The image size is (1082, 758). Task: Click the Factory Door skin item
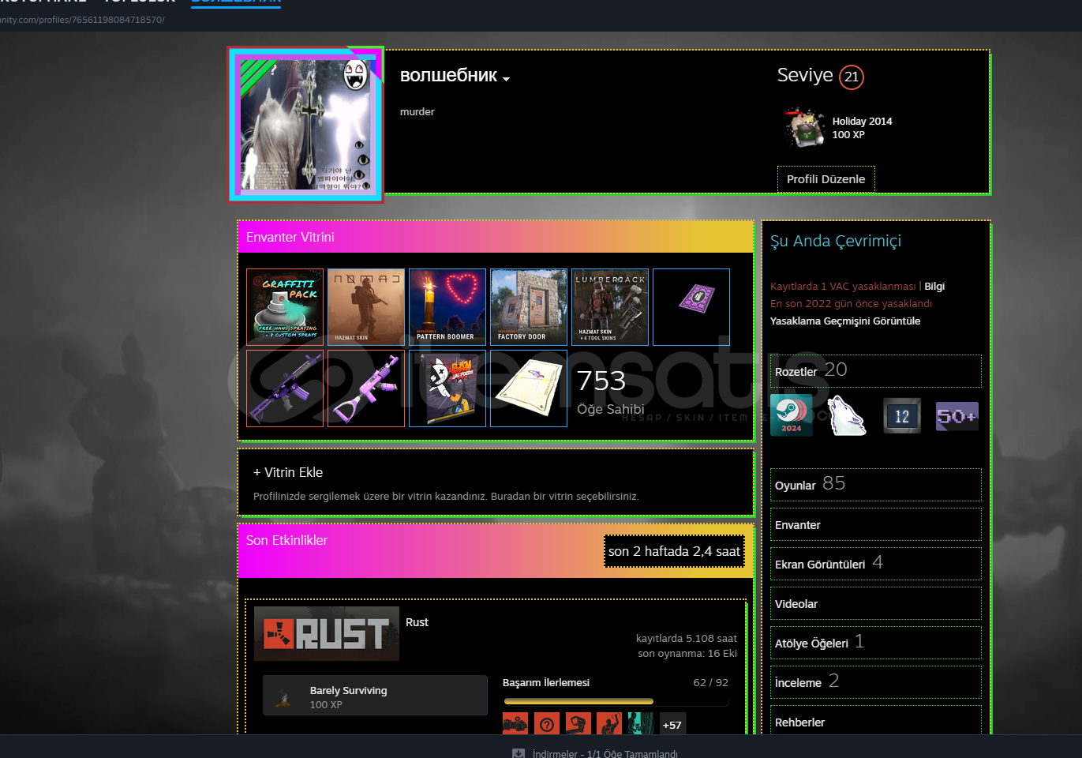529,307
